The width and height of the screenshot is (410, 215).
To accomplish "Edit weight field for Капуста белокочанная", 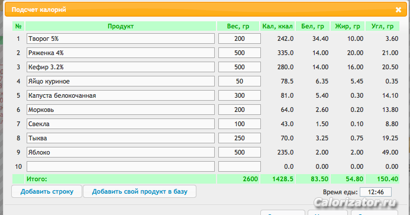I will tap(240, 95).
